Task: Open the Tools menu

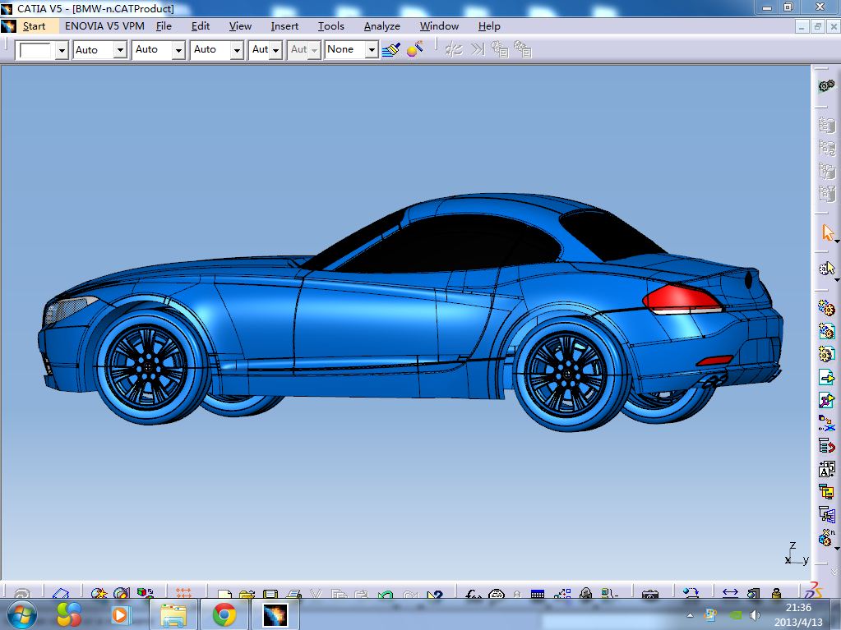Action: tap(330, 26)
